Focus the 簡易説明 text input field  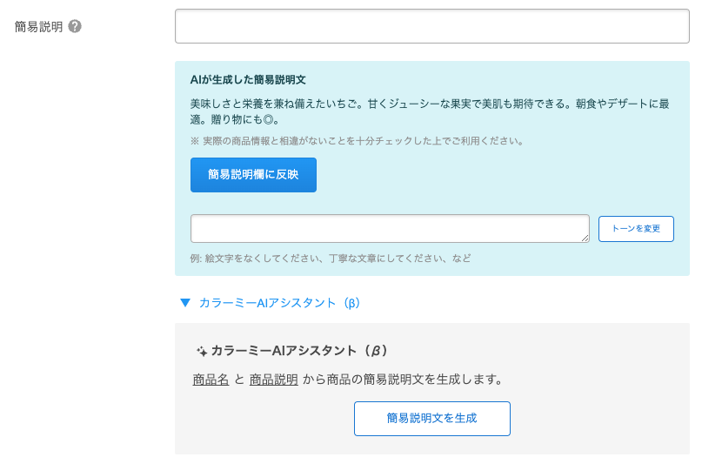(431, 26)
